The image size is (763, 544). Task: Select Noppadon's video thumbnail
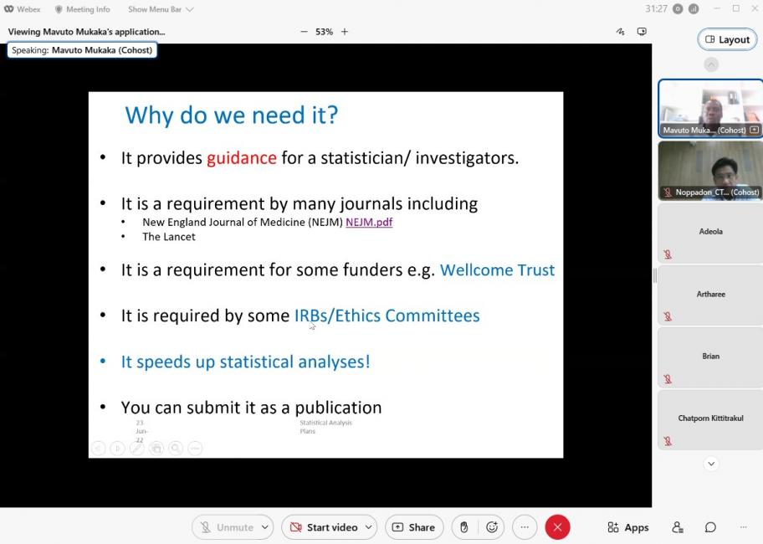click(x=710, y=171)
